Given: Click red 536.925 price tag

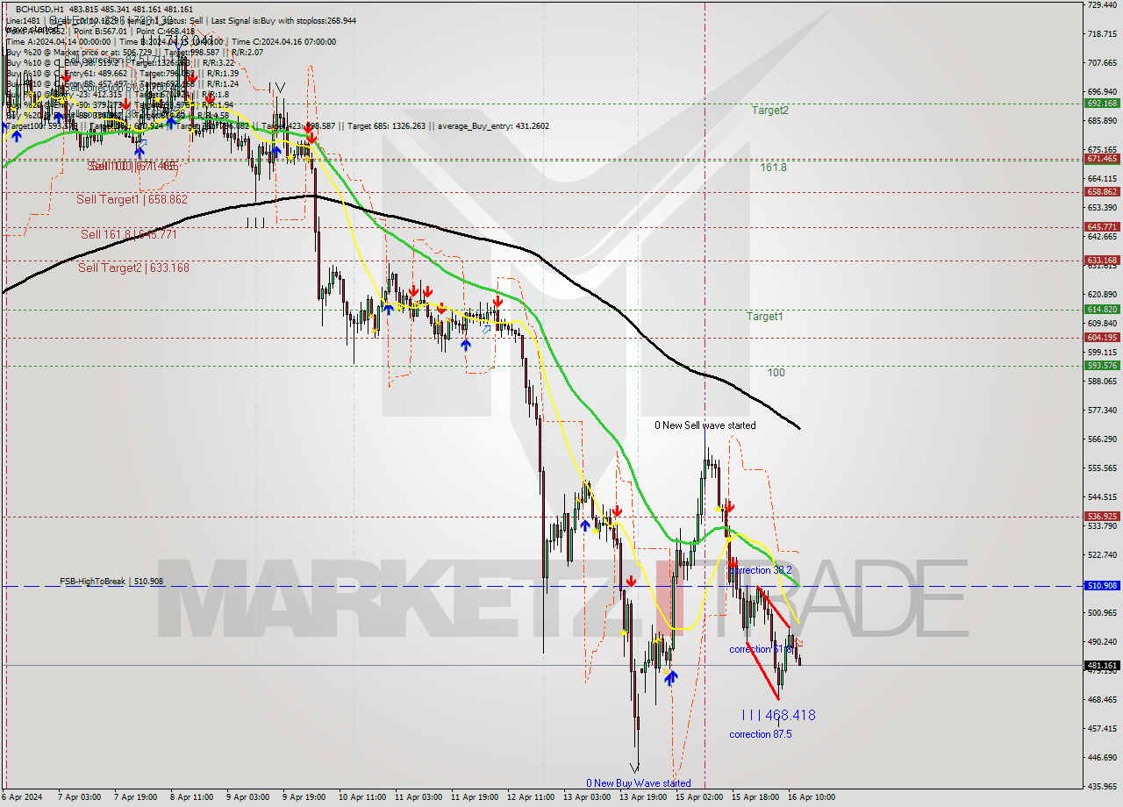Looking at the screenshot, I should click(x=1102, y=516).
